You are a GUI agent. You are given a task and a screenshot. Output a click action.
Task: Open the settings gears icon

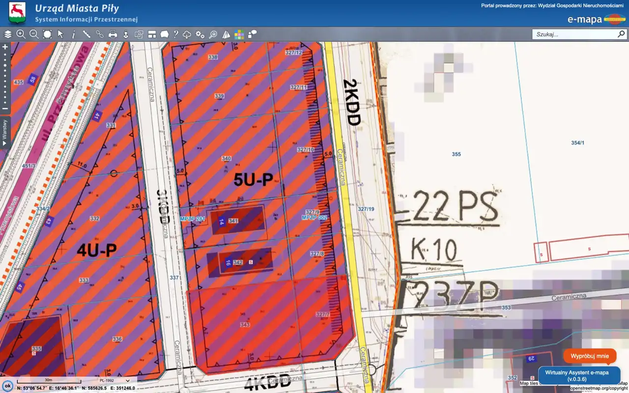[200, 34]
